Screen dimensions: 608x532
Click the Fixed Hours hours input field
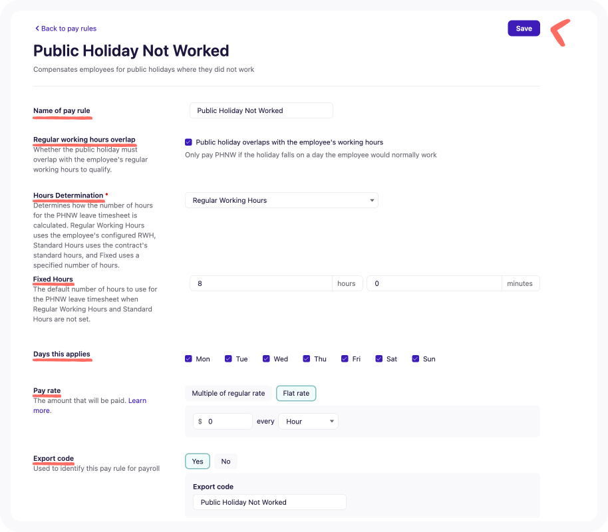(x=261, y=283)
